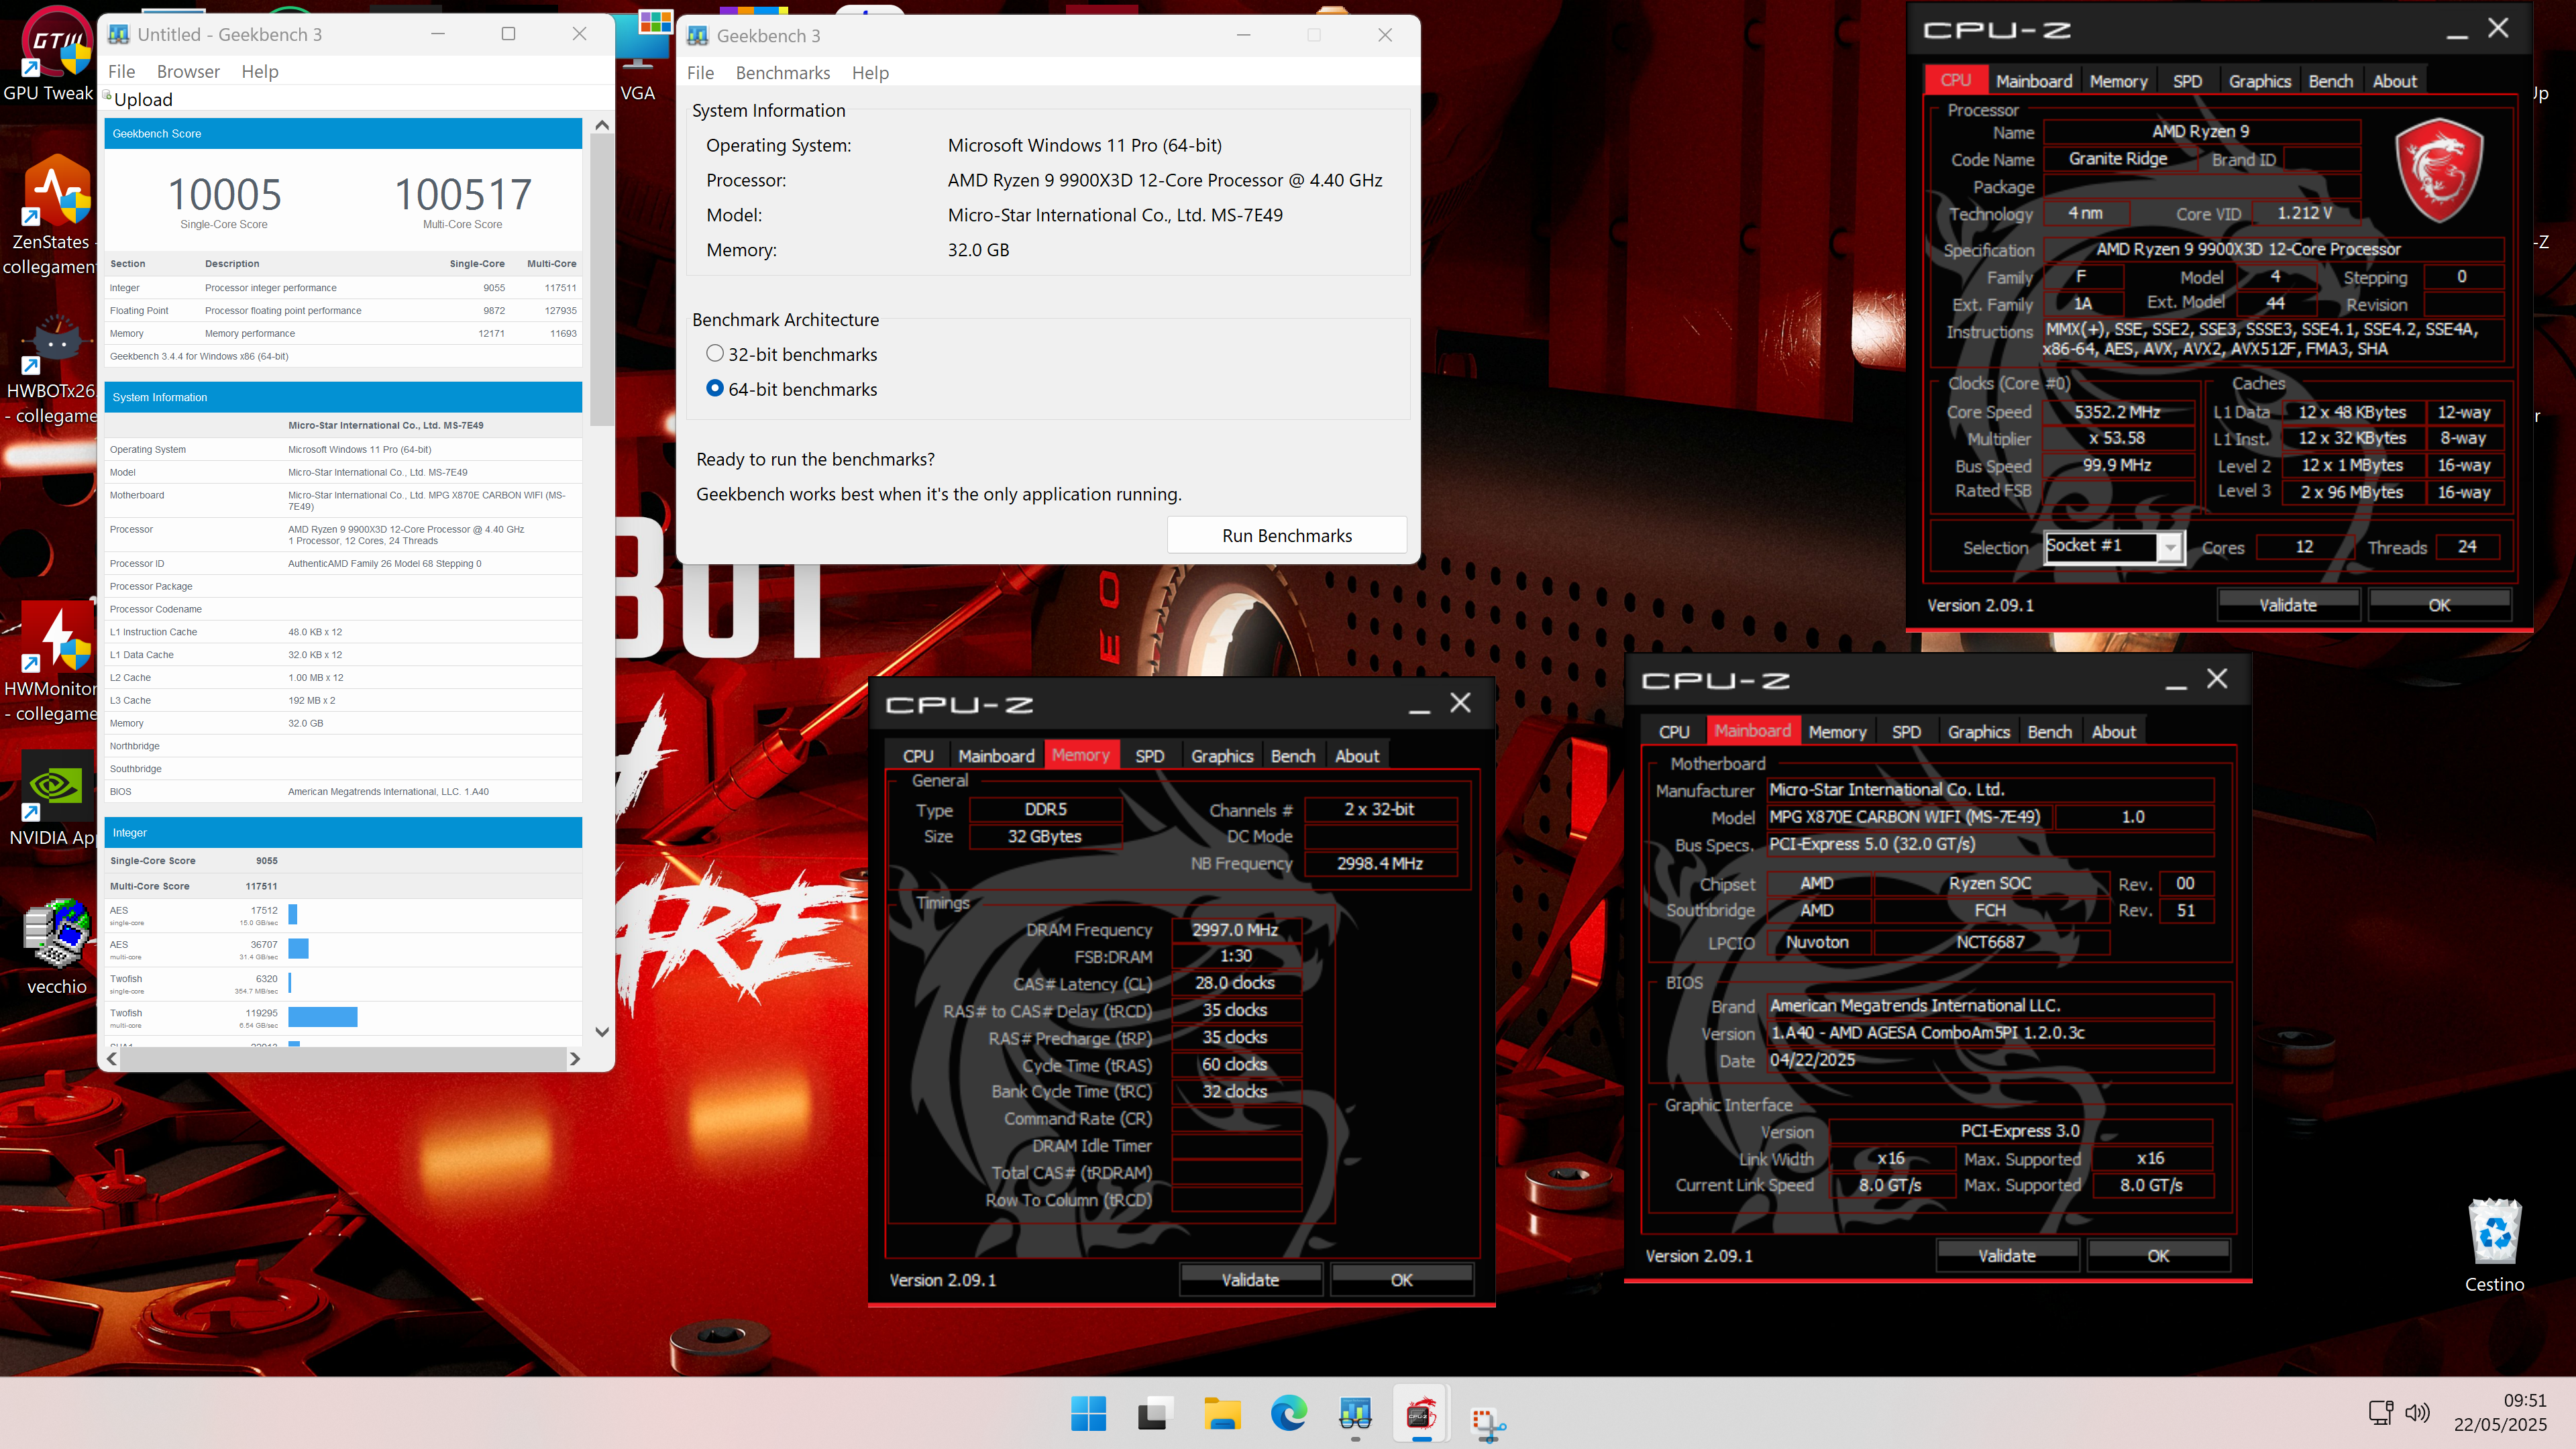Click the Twofish multi-core 119295 bar
Viewport: 2576px width, 1449px height.
pos(322,1016)
